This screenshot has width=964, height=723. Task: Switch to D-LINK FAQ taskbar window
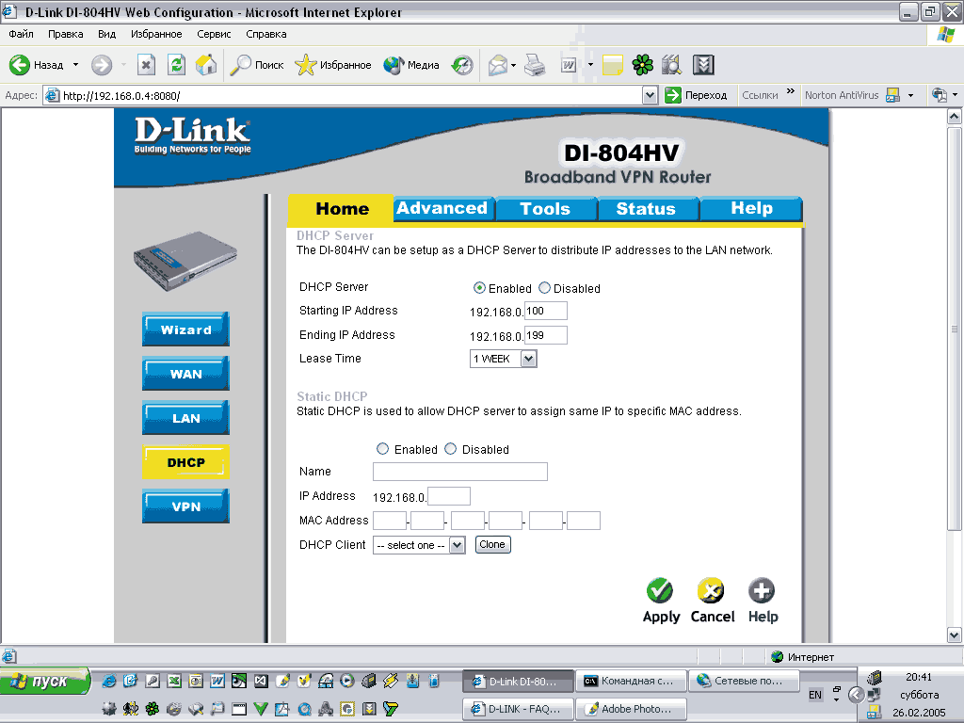tap(519, 709)
